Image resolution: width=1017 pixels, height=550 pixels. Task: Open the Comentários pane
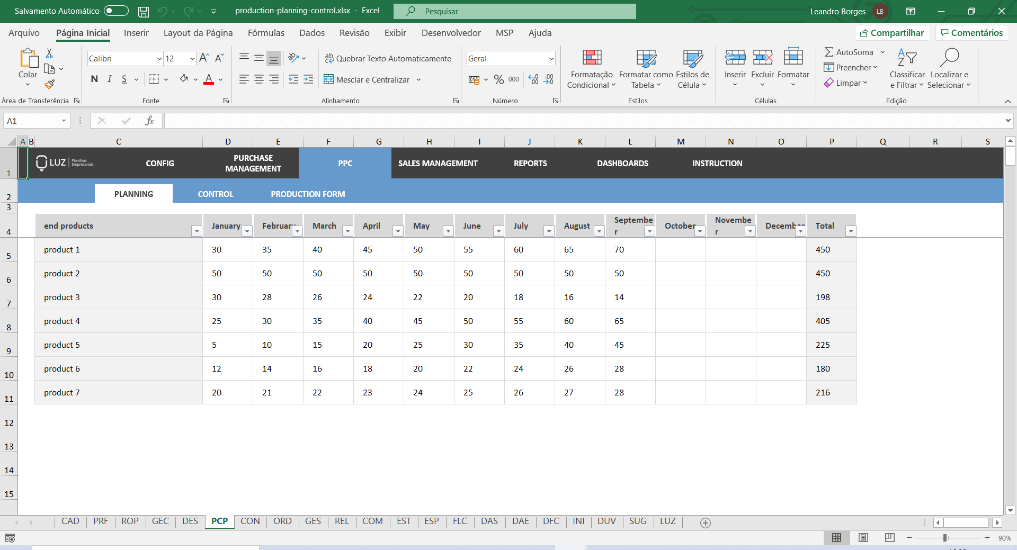971,32
